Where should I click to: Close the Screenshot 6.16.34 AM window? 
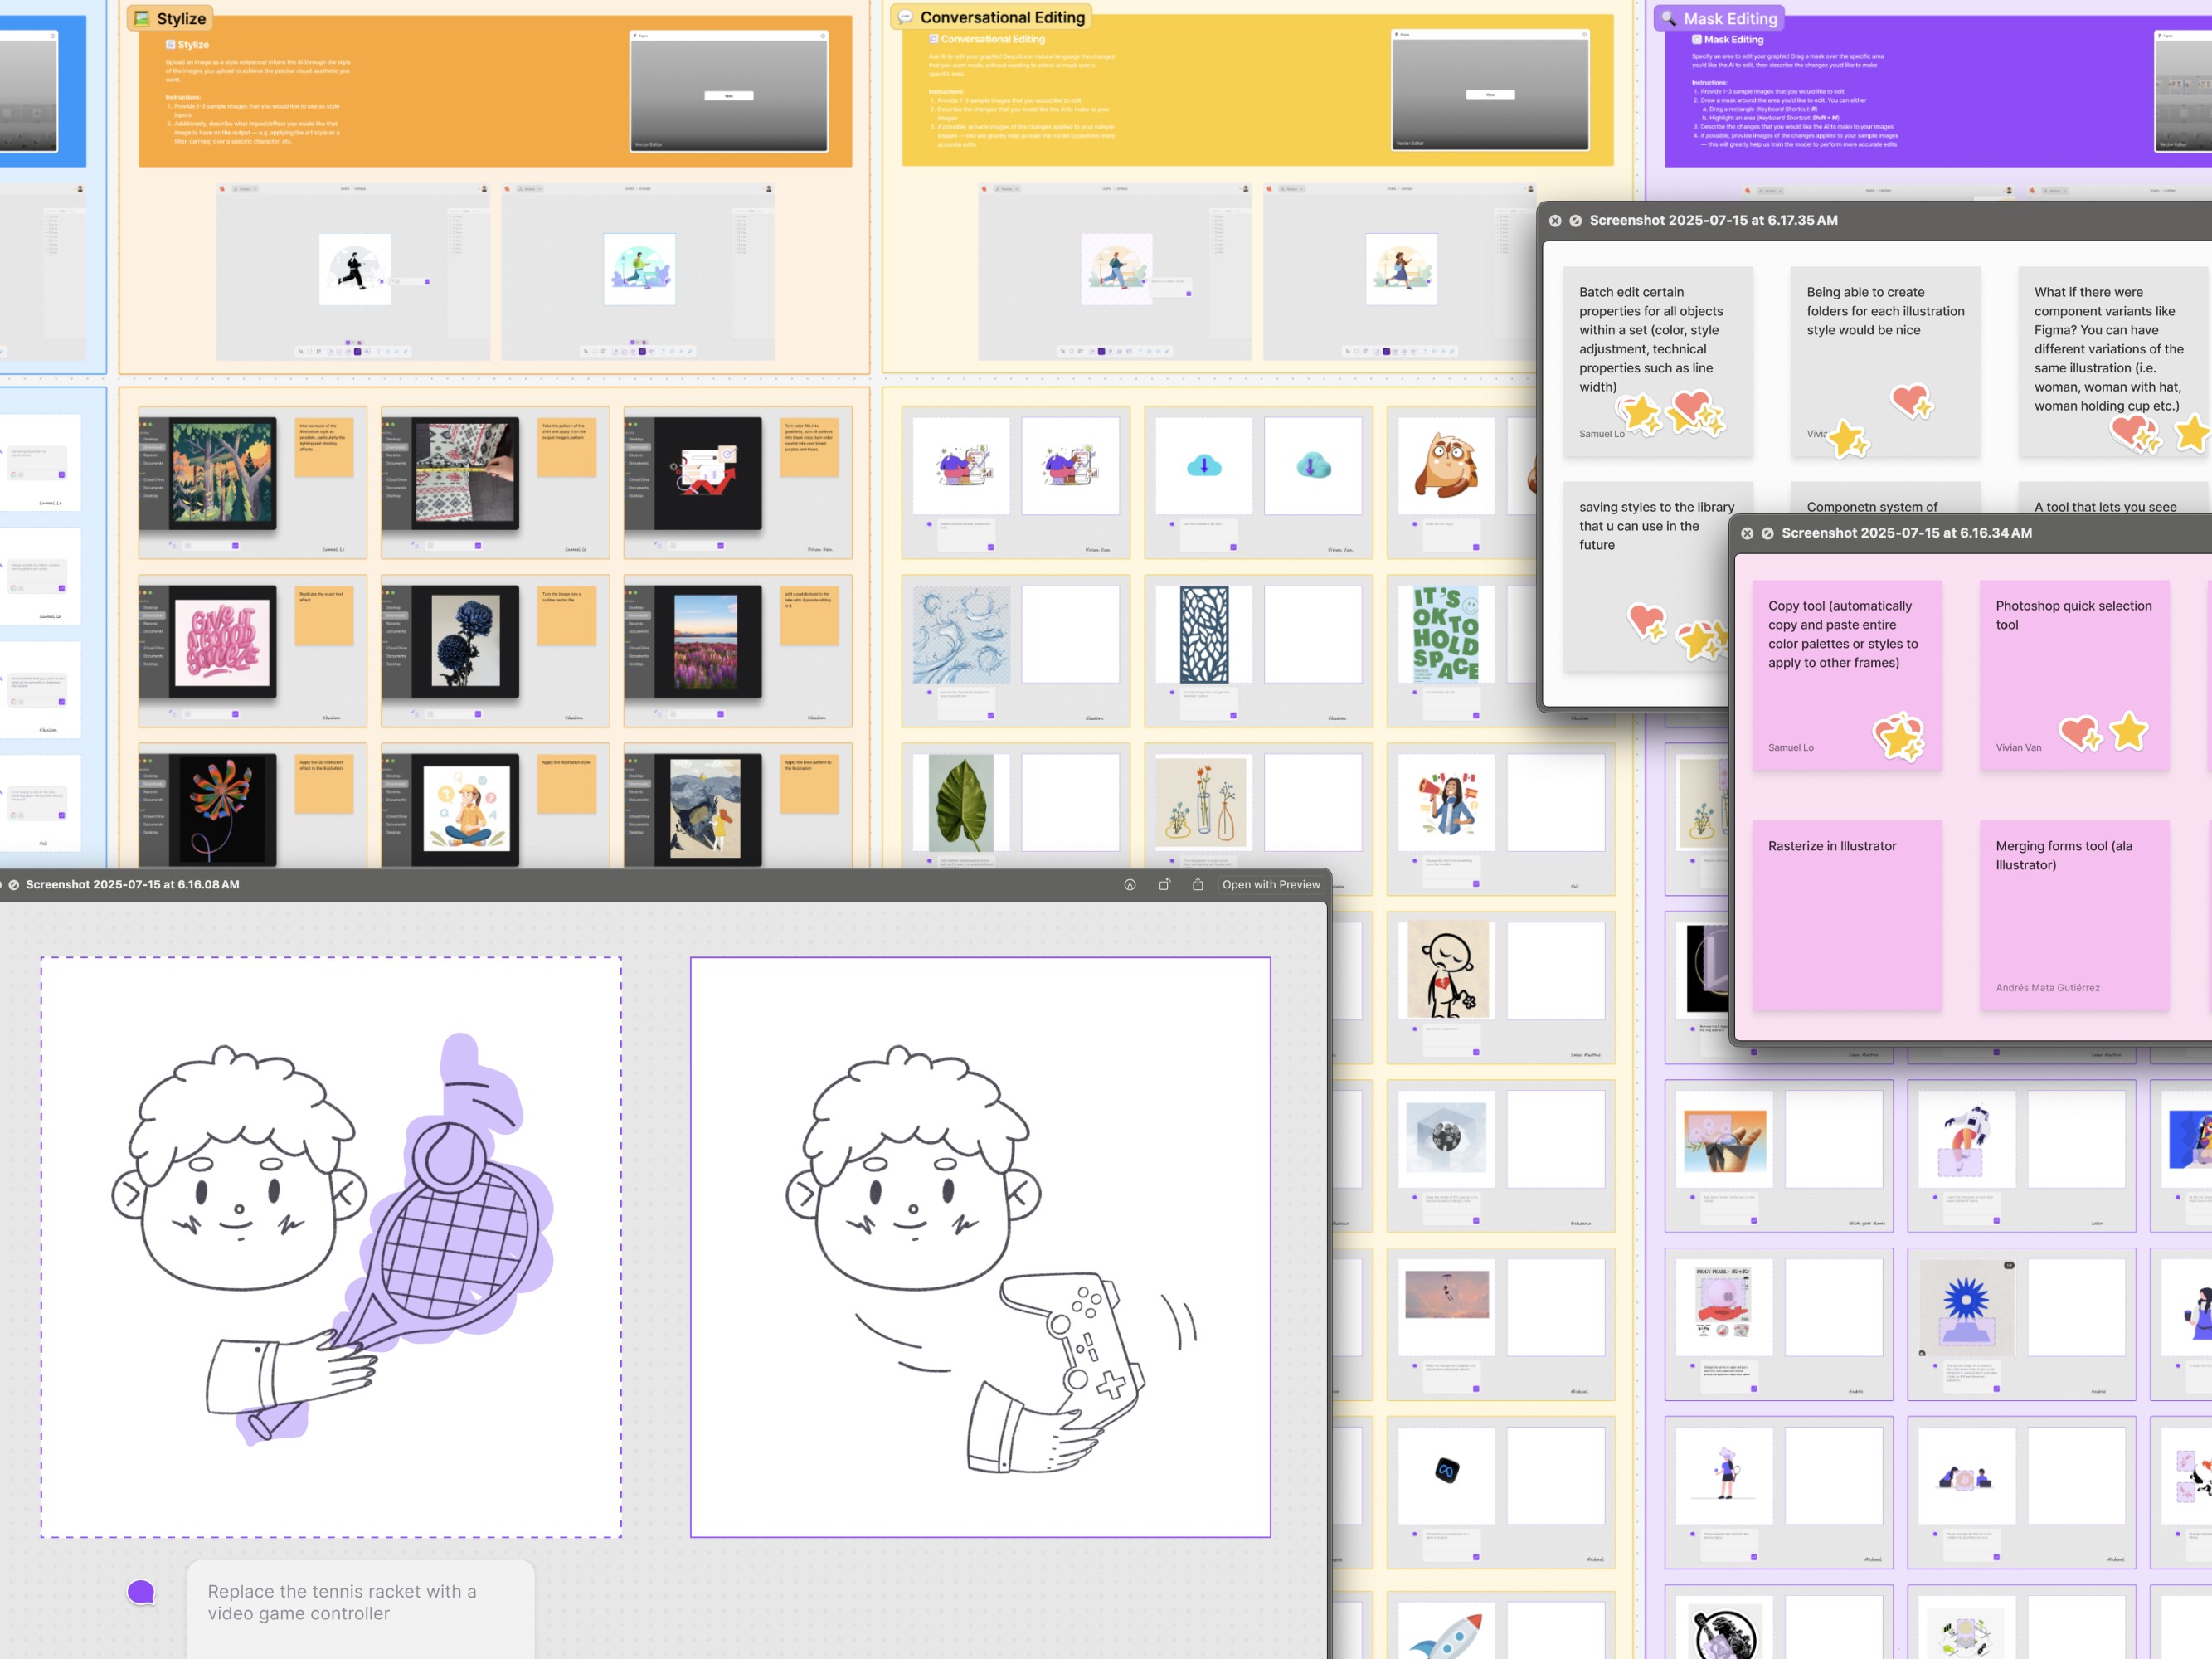(x=1747, y=533)
